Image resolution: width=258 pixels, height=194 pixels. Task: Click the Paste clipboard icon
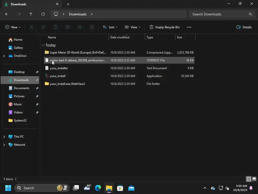tap(56, 27)
